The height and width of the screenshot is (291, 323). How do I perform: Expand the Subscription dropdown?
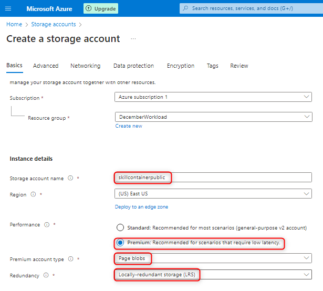coord(307,97)
